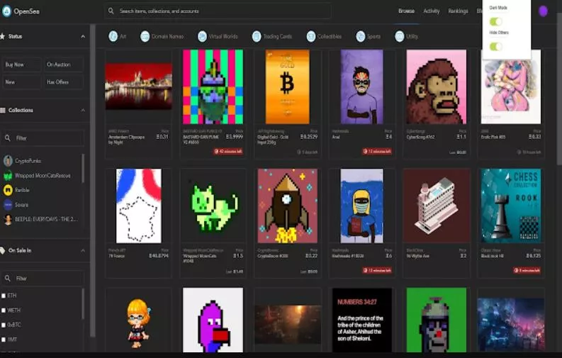Toggle the Dark Mode switch

pos(496,20)
